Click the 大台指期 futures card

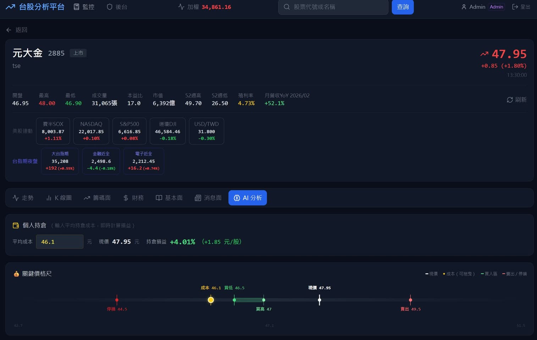click(60, 161)
